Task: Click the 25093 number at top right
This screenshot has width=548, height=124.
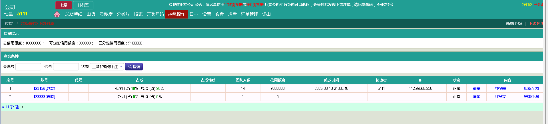Action: click(x=527, y=5)
